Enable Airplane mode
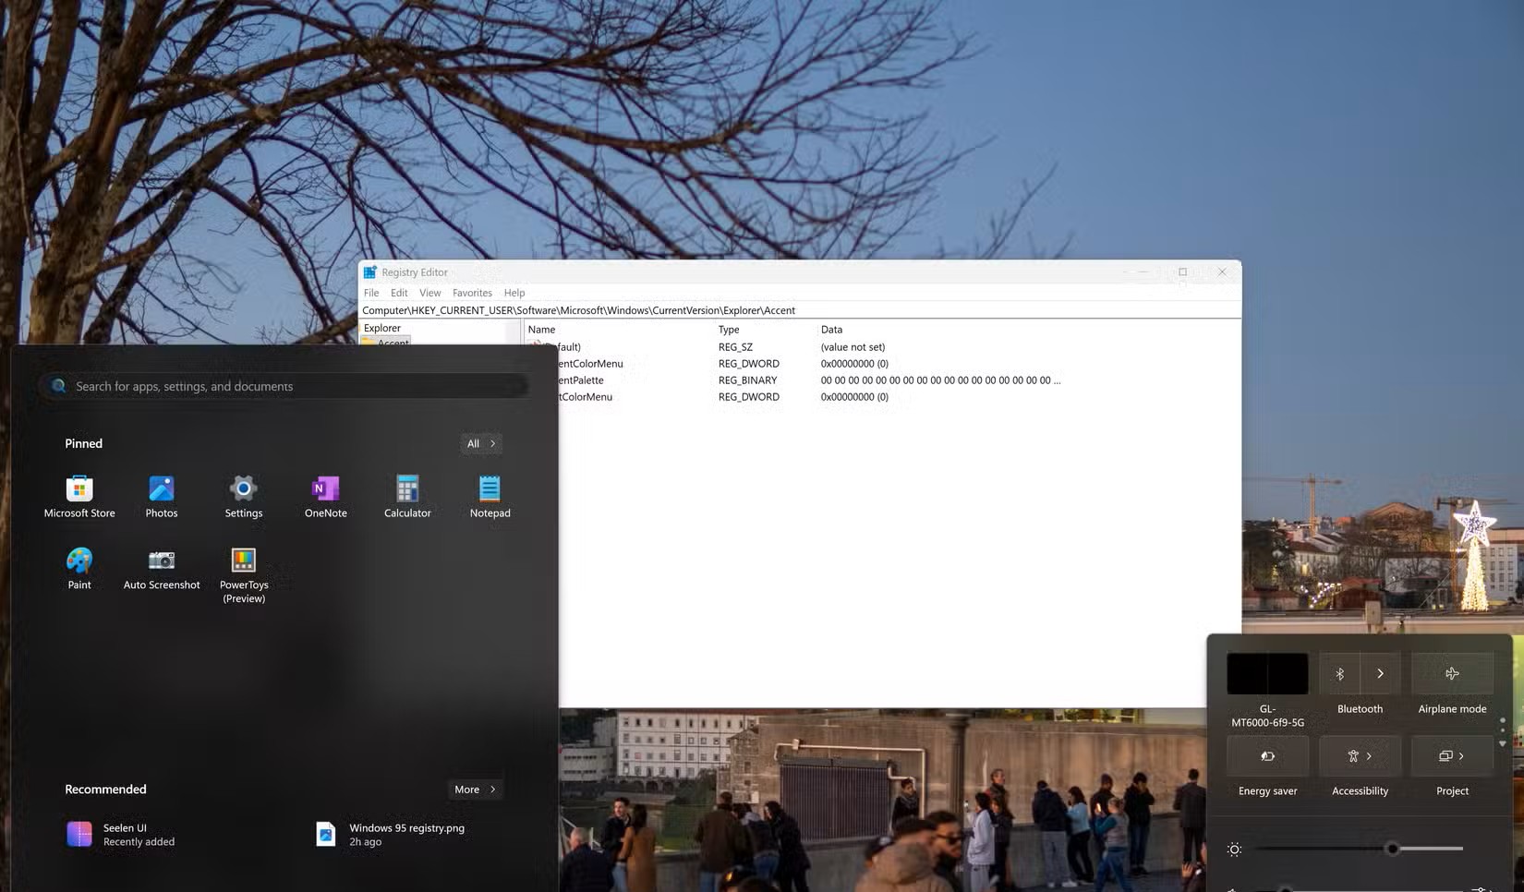Viewport: 1524px width, 892px height. pyautogui.click(x=1451, y=673)
